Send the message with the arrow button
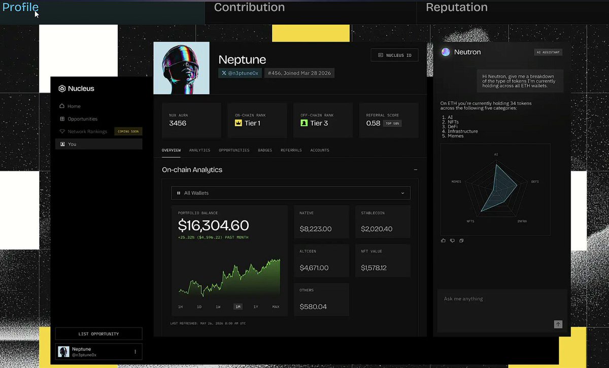This screenshot has height=368, width=609. tap(558, 324)
